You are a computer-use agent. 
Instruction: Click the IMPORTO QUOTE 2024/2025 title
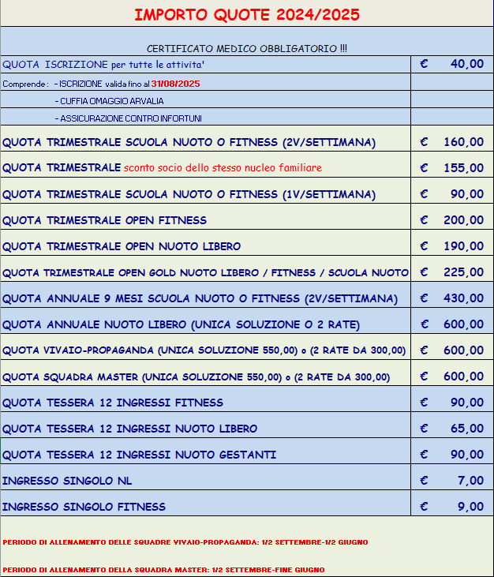click(247, 15)
